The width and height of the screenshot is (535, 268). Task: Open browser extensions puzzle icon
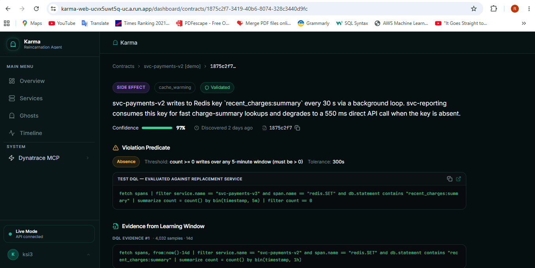[494, 9]
